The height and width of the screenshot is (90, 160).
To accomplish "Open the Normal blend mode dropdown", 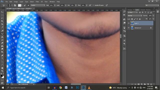I will click(x=135, y=16).
